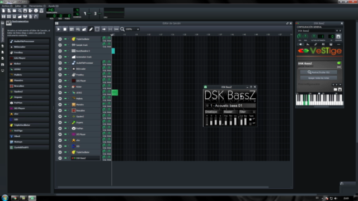This screenshot has height=201, width=358.
Task: Open an existing project file icon
Action: 15,11
